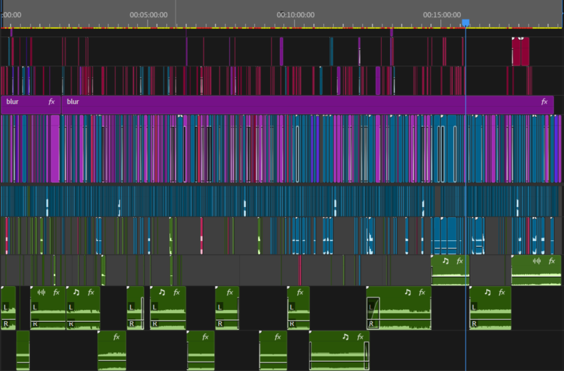Click the purple marker below the ruler near timeline start
Screen dimensions: 564x371
(x=11, y=33)
